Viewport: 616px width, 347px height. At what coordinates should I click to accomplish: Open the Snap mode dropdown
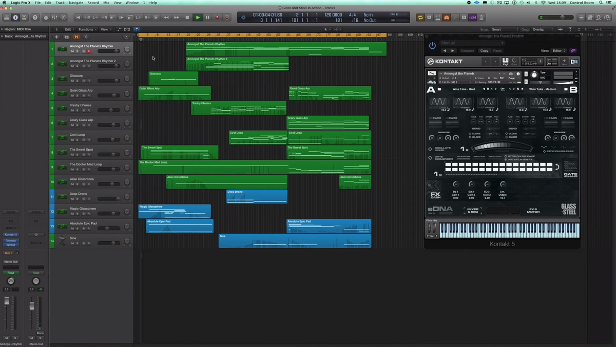tap(504, 29)
